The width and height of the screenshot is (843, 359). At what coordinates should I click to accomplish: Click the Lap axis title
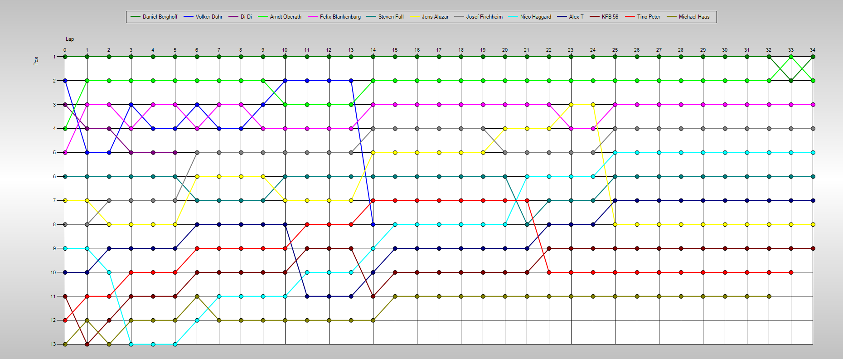[70, 39]
